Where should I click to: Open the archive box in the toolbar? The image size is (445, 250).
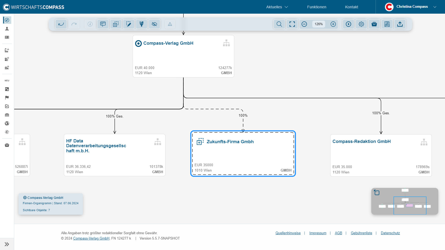(374, 24)
